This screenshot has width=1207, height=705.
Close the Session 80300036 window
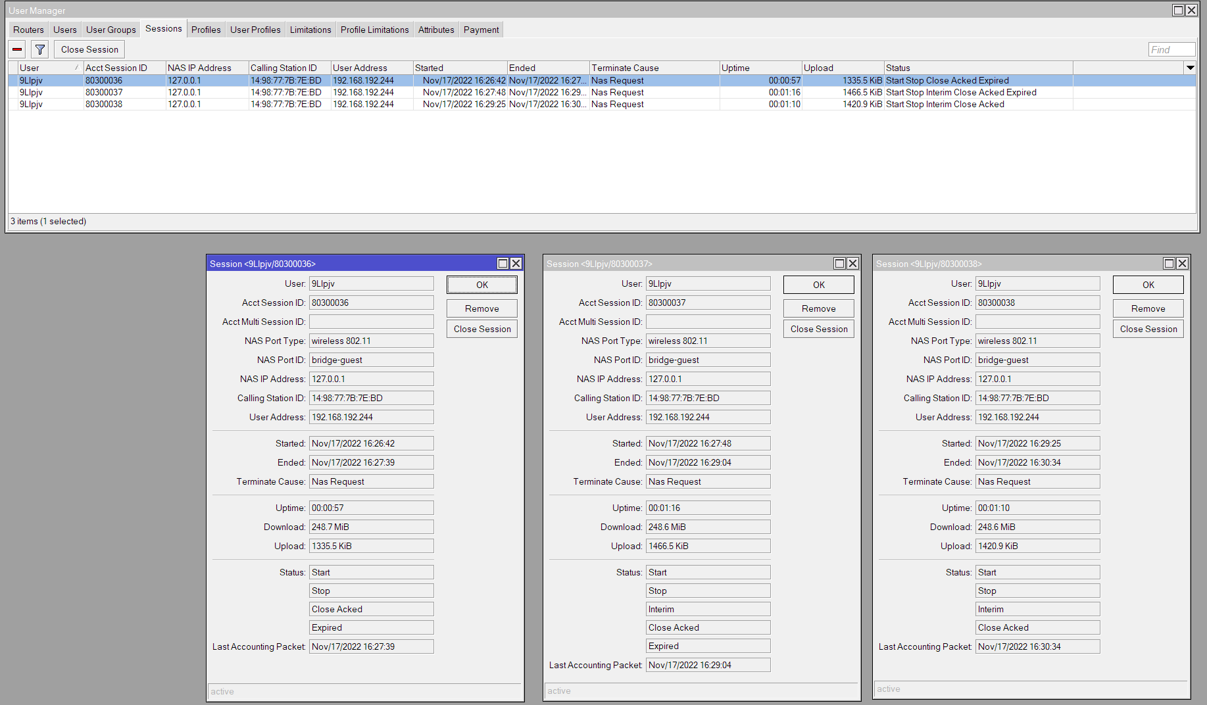pyautogui.click(x=516, y=264)
